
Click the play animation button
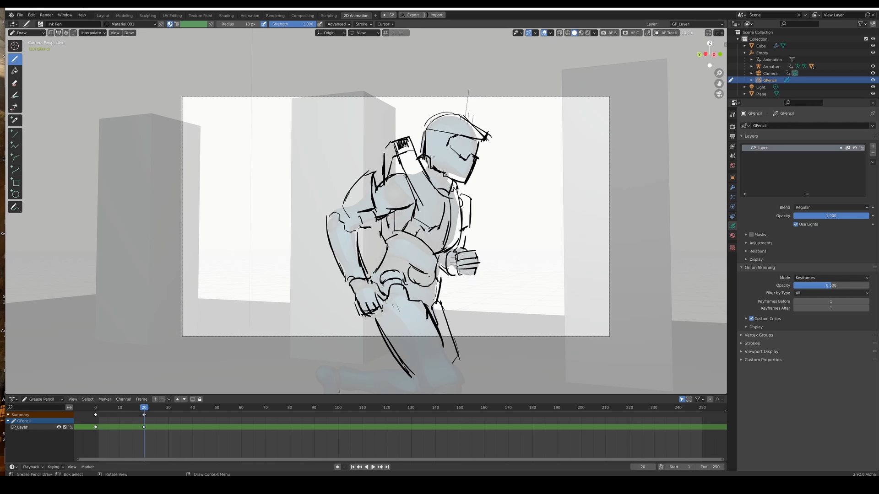coord(373,467)
